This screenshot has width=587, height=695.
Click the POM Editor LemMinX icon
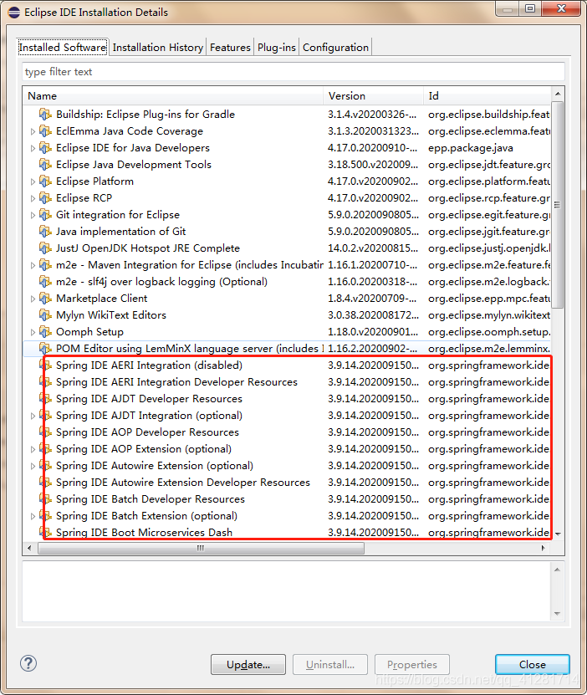coord(45,349)
